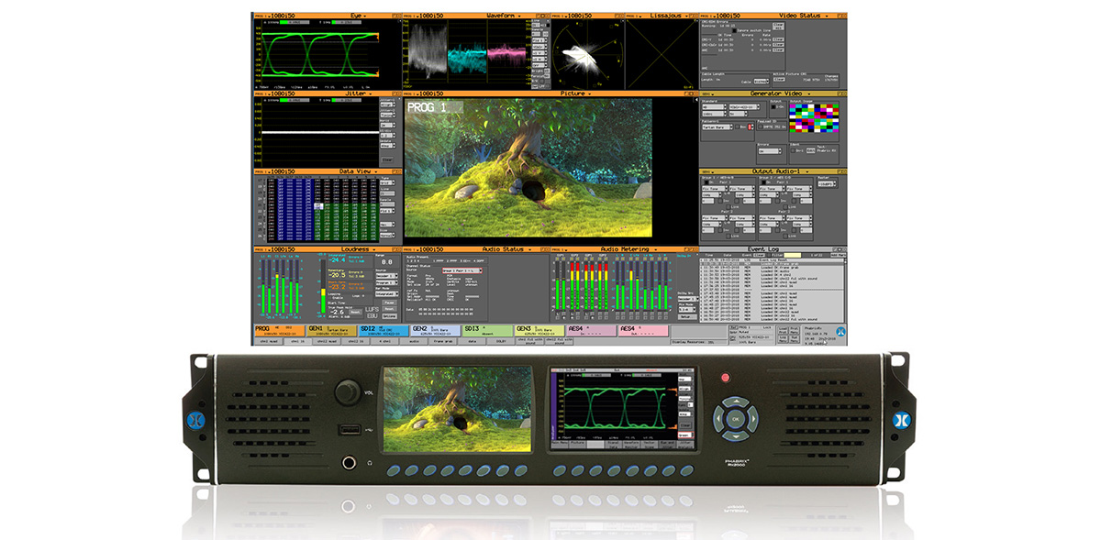Screen dimensions: 1101x540
Task: Click Pause in the Loudness panel
Action: [x=389, y=302]
